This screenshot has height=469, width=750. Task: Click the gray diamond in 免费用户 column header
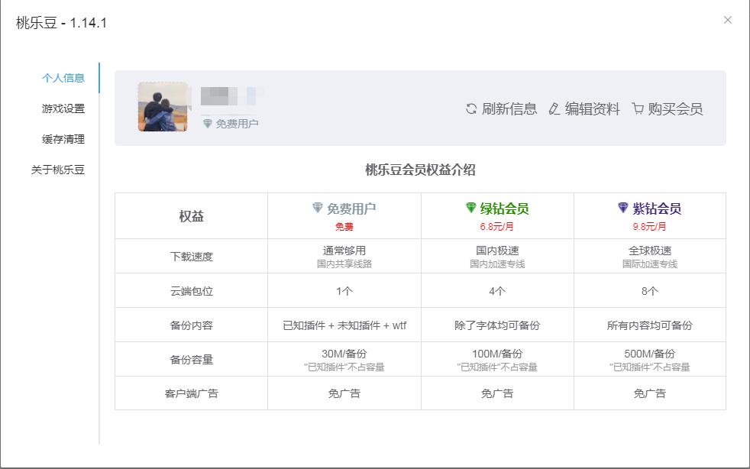(318, 207)
